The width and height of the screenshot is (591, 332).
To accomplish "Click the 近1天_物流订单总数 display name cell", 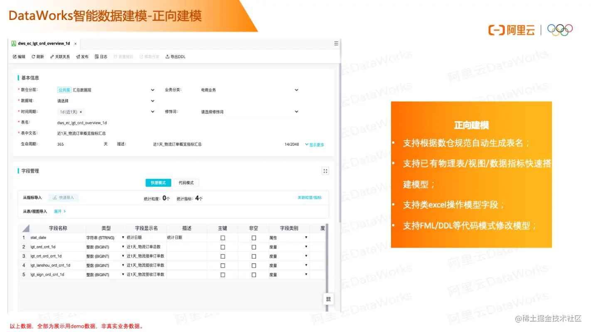I will click(146, 247).
